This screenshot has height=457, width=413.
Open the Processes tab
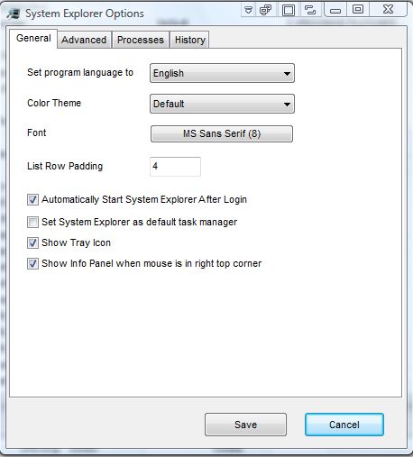[141, 40]
